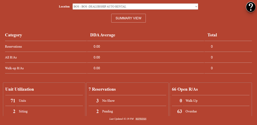The width and height of the screenshot is (257, 125).
Task: Click the Reservations Total value
Action: pyautogui.click(x=212, y=46)
